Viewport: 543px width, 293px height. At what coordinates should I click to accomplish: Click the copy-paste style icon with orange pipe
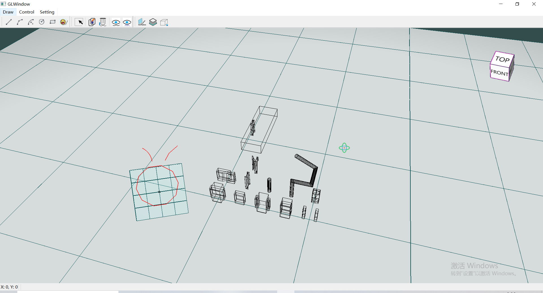point(92,22)
